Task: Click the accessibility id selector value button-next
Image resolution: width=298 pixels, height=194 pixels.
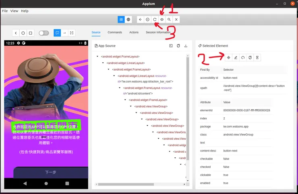Action: click(230, 78)
